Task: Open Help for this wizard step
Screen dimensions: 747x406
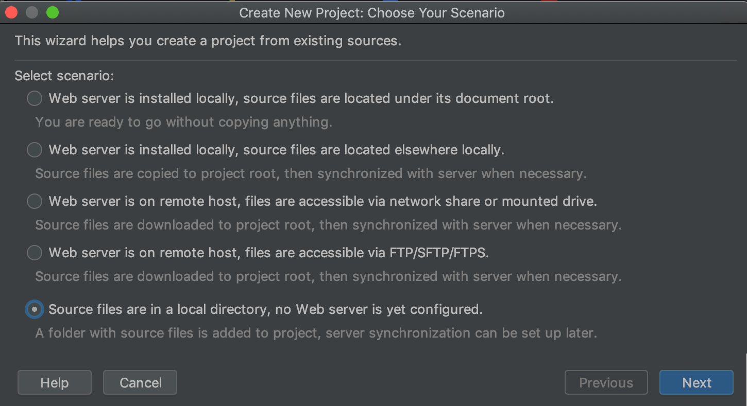Action: coord(54,382)
